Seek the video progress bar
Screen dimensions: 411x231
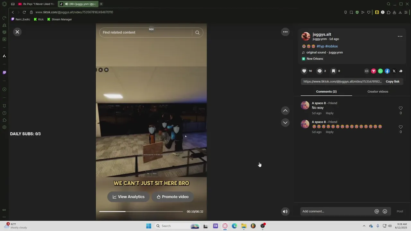[141, 211]
